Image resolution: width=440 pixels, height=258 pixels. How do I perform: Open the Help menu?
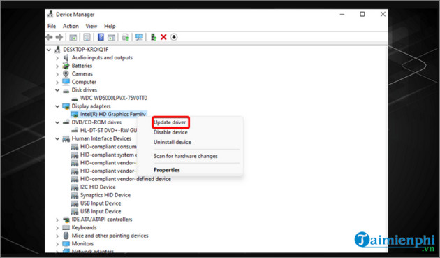point(110,26)
